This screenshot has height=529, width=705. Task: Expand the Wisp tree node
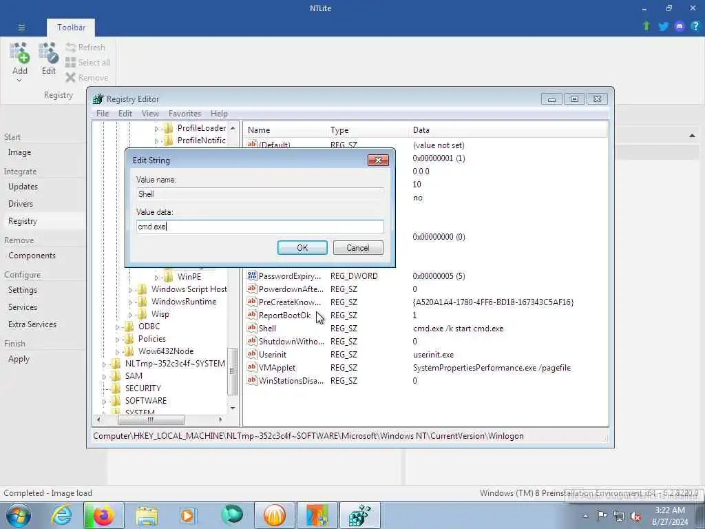point(130,315)
